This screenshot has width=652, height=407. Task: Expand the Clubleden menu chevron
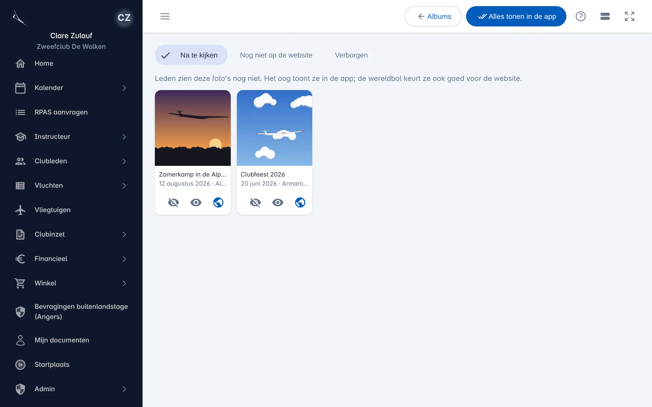[x=124, y=161]
